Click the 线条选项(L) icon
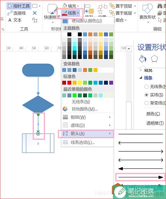The width and height of the screenshot is (166, 199). [x=65, y=143]
